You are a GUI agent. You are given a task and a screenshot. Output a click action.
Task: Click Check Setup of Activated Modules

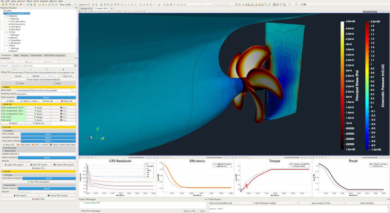click(43, 80)
